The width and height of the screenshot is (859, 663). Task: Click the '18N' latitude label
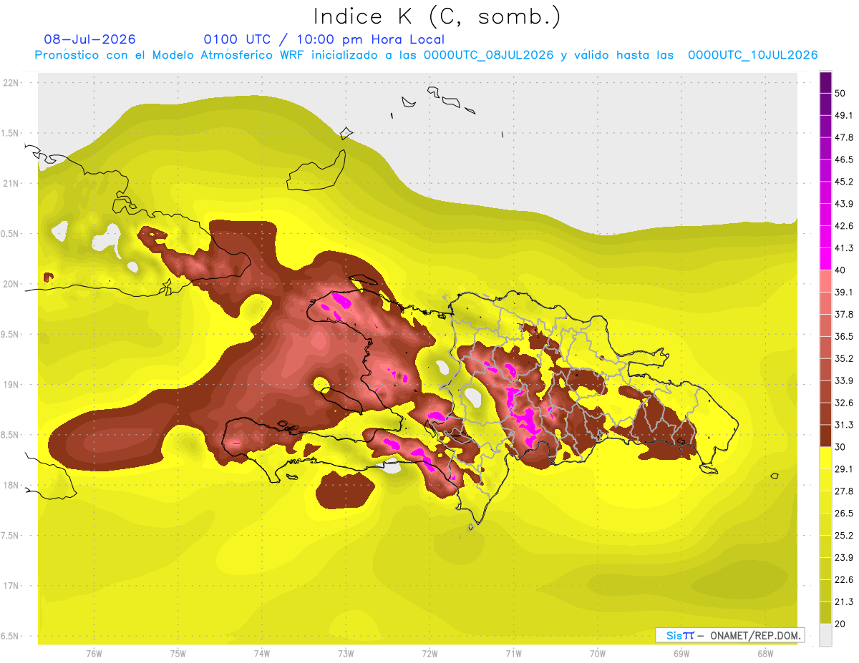(x=11, y=485)
